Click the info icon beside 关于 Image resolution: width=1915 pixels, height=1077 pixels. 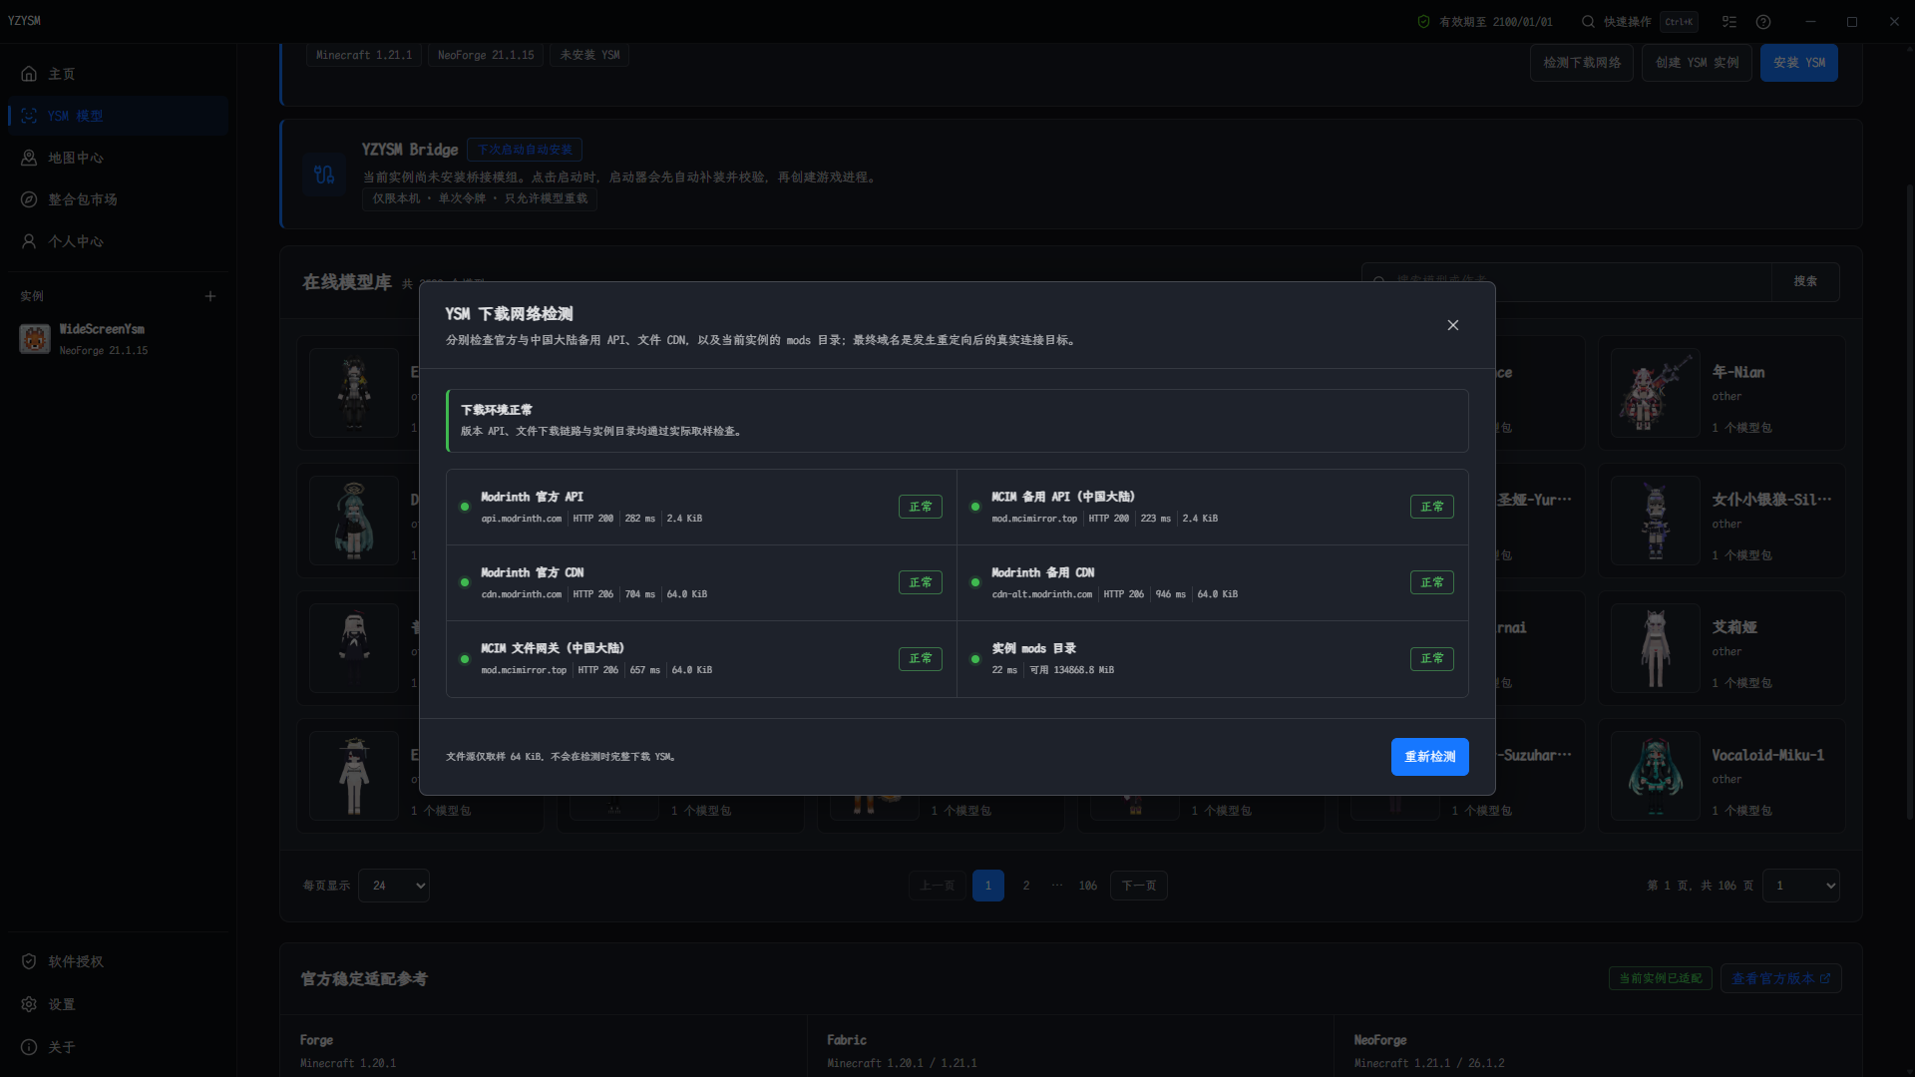pos(29,1047)
